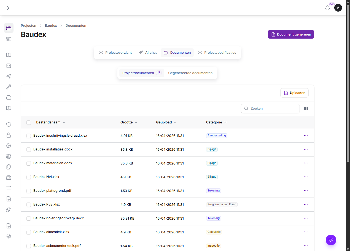Open row actions for Baudex asbestonderzoek.pdf
The height and width of the screenshot is (251, 350).
click(x=306, y=246)
